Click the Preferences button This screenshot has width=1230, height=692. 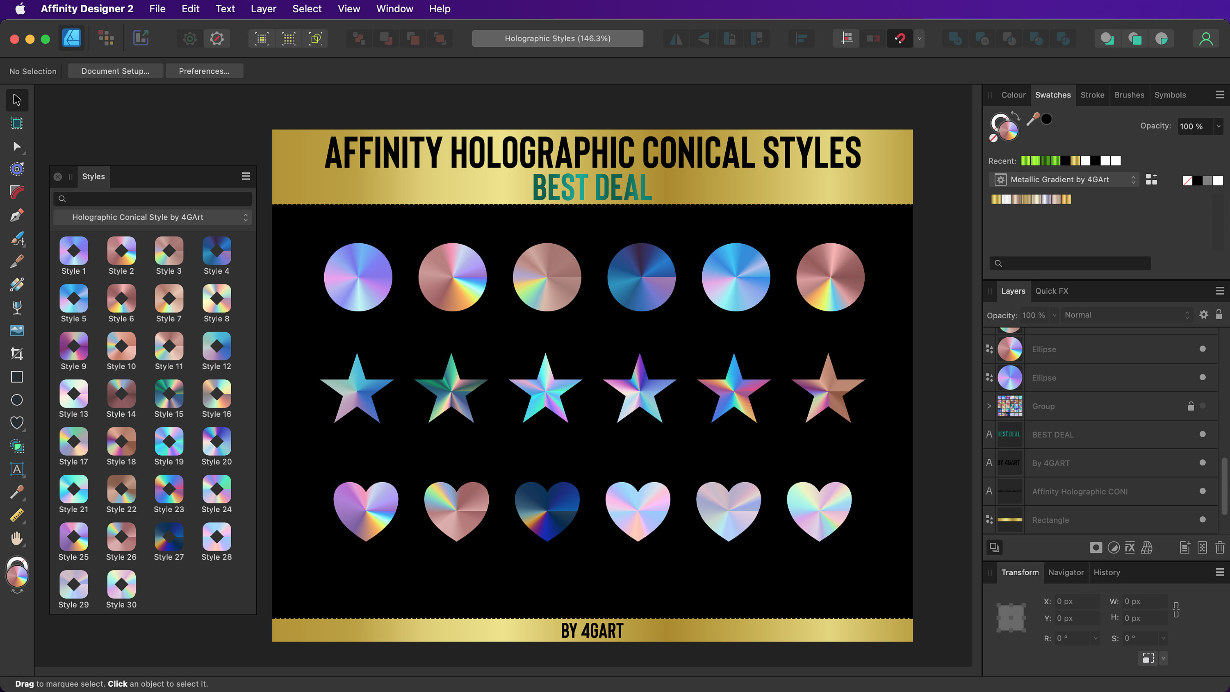(x=204, y=70)
